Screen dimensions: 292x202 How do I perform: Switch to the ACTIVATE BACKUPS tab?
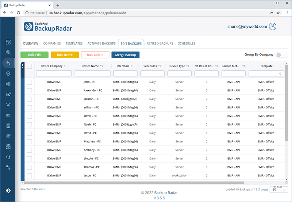[101, 43]
